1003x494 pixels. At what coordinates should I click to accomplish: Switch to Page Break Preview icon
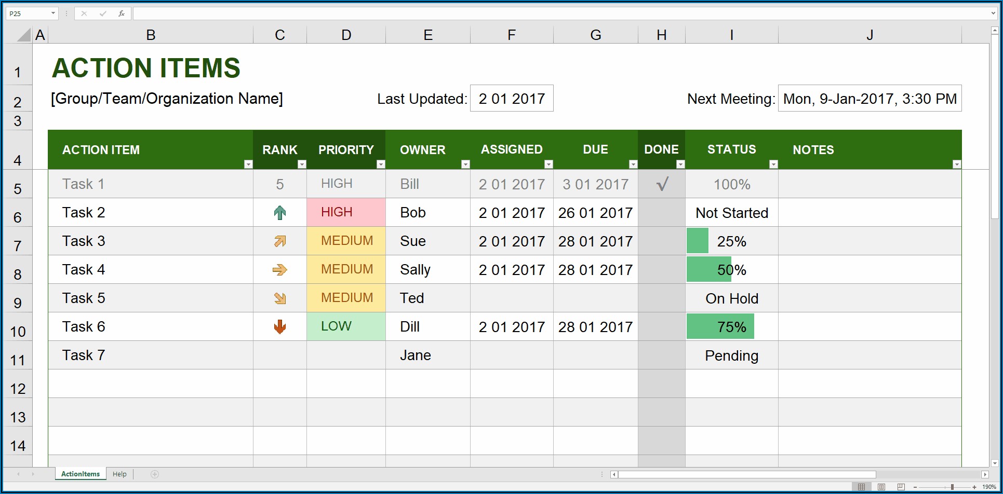pyautogui.click(x=901, y=487)
